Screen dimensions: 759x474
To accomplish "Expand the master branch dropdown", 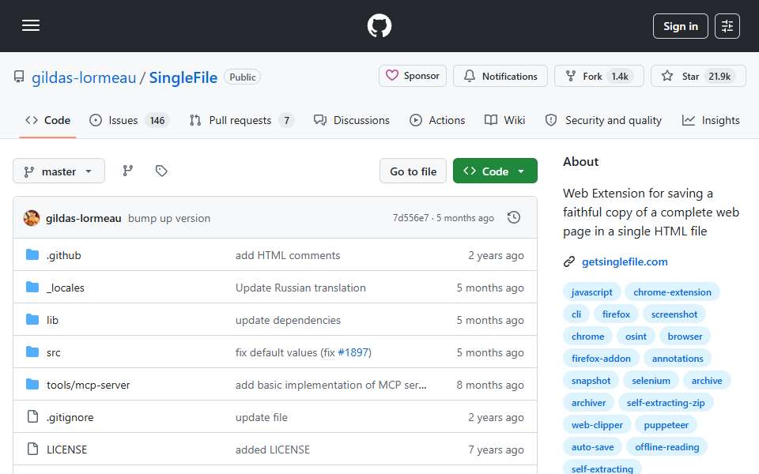I will point(59,171).
